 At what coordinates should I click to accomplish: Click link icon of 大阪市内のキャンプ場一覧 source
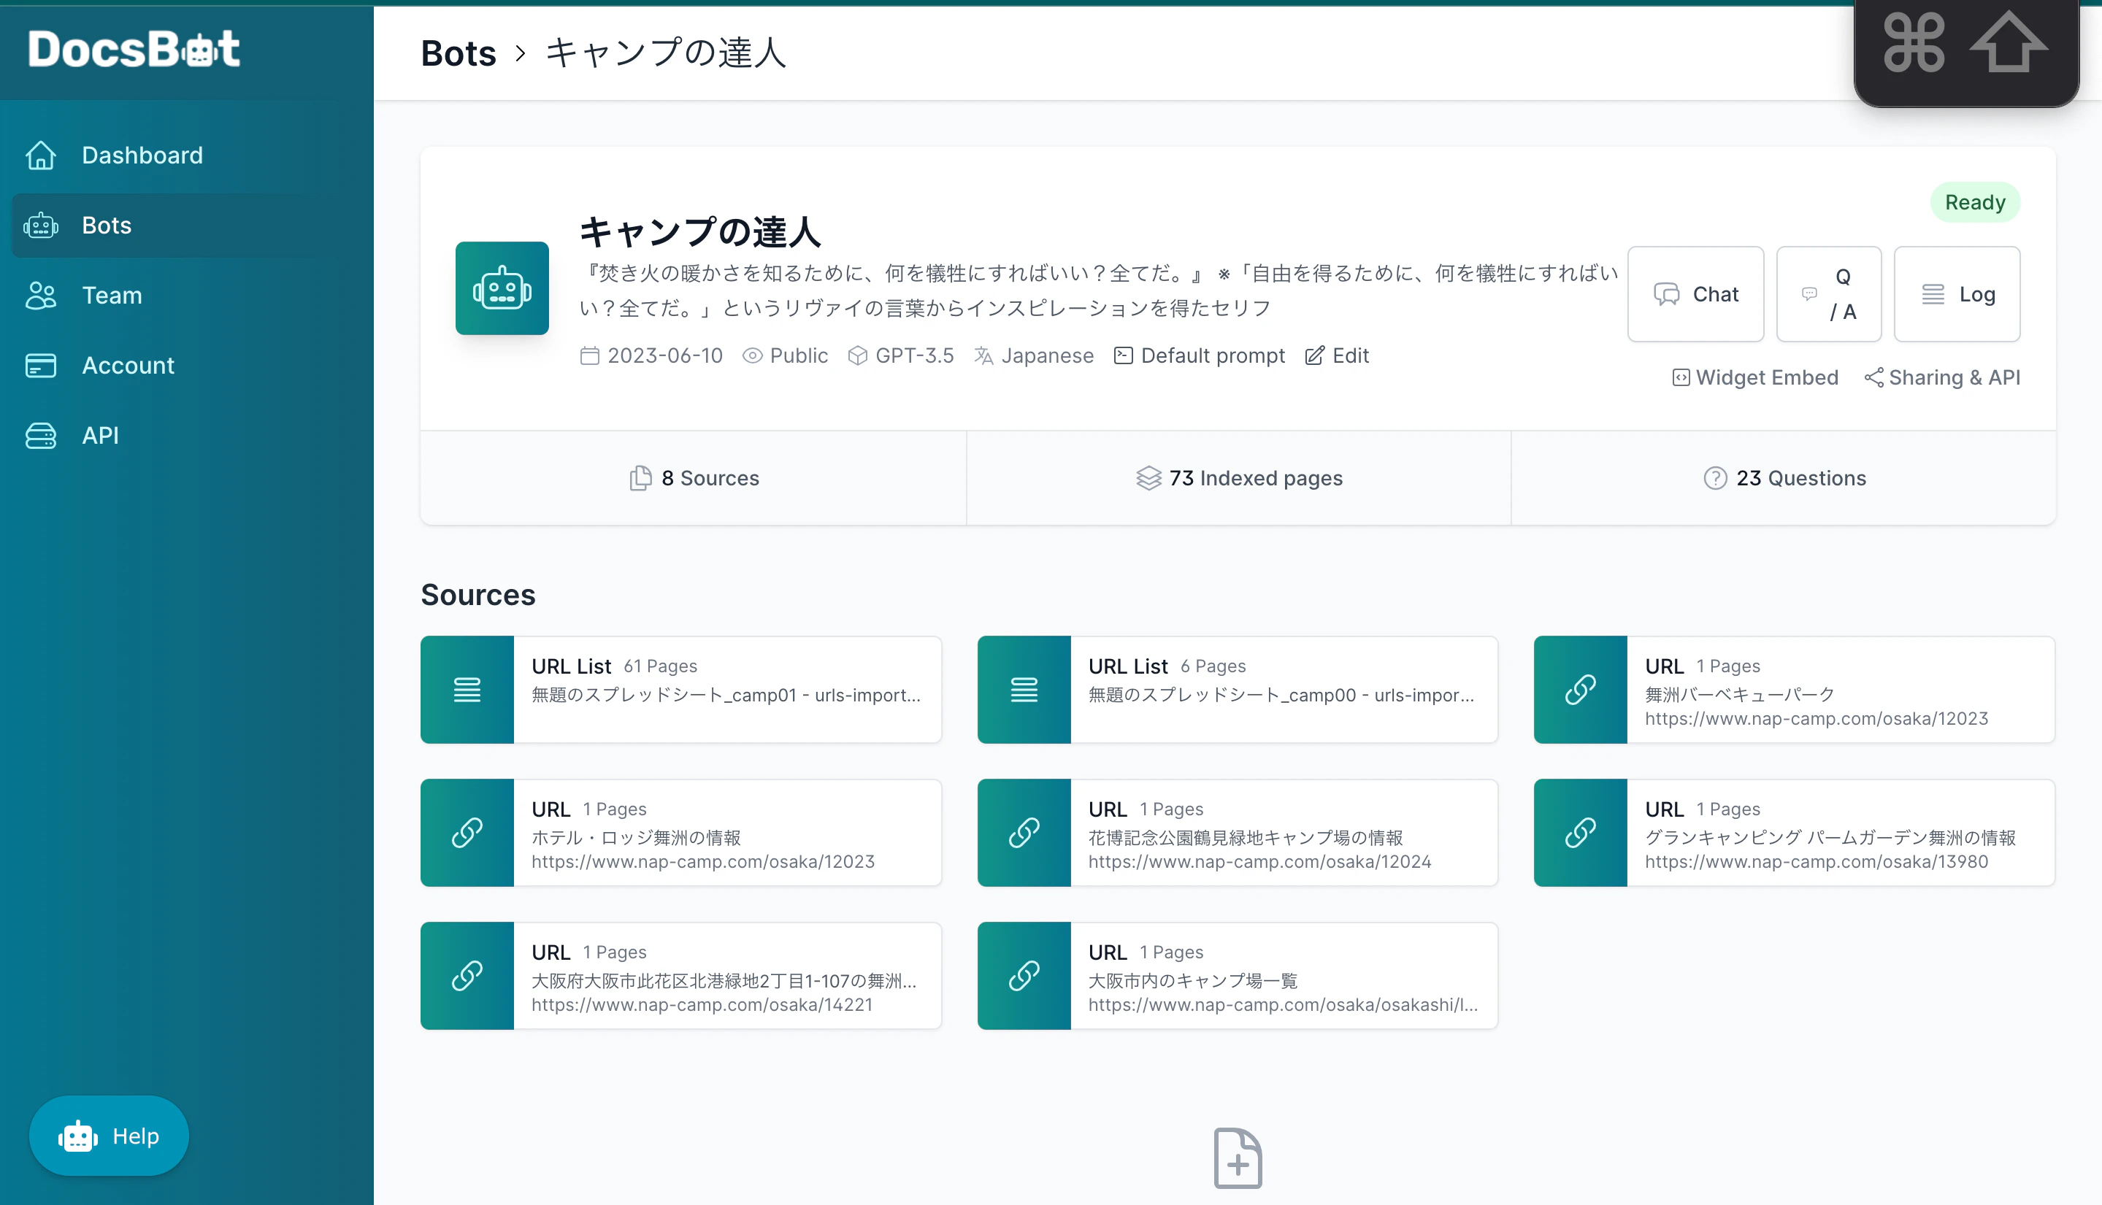[1024, 976]
